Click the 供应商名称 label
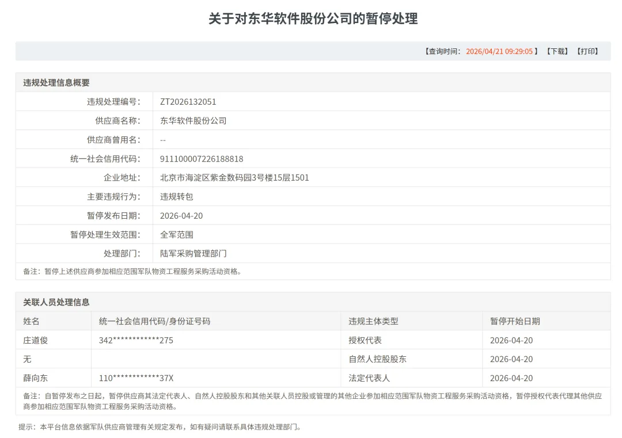The height and width of the screenshot is (438, 622). coord(118,121)
